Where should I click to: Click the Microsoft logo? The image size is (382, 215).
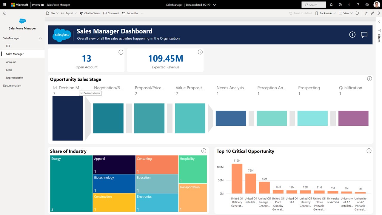point(20,5)
